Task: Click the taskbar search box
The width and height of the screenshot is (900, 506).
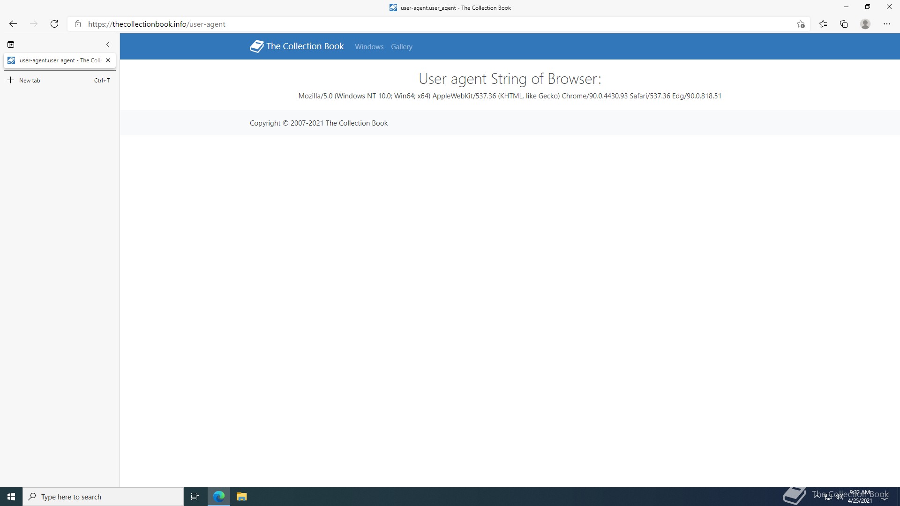Action: pyautogui.click(x=103, y=497)
